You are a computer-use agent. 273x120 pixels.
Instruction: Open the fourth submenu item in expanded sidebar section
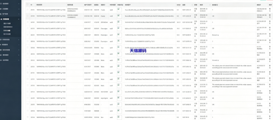7,34
